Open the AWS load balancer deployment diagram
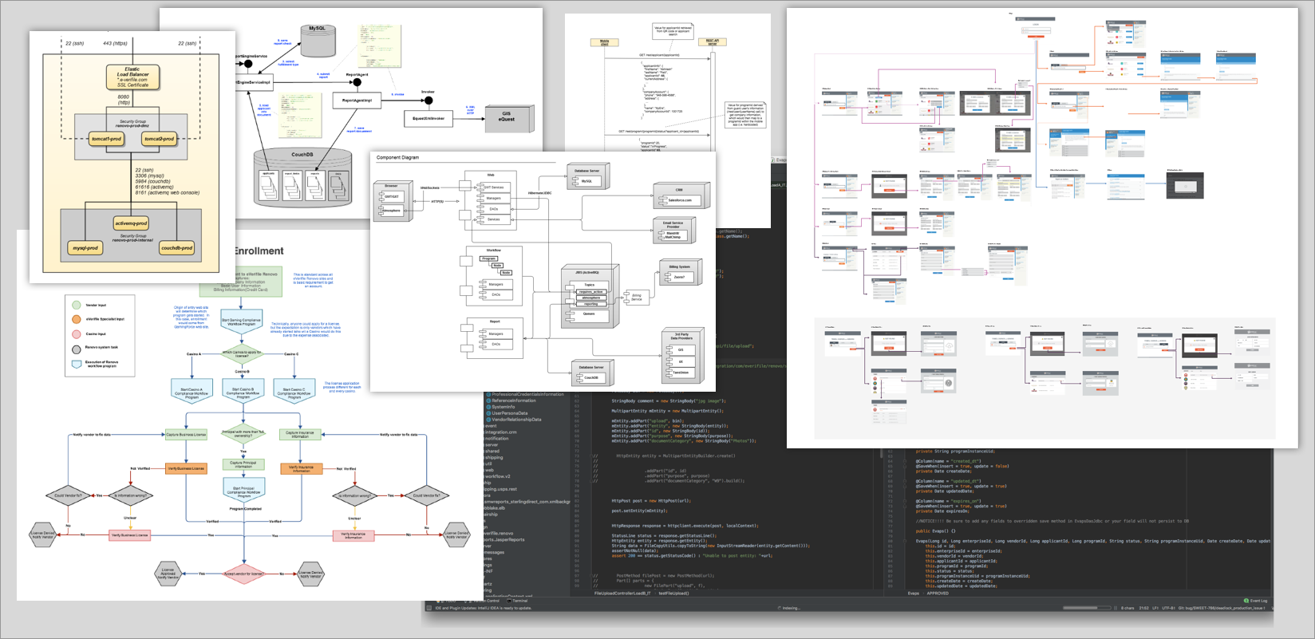Image resolution: width=1315 pixels, height=639 pixels. coord(132,157)
